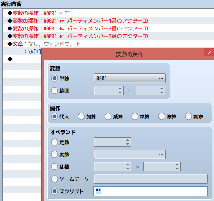This screenshot has height=201, width=214.
Task: Select the \V[1] text line
Action: click(x=22, y=51)
